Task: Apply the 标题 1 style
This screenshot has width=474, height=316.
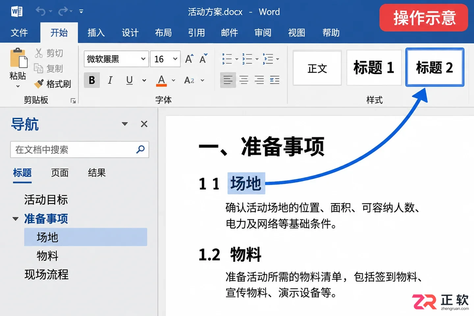Action: pos(374,68)
